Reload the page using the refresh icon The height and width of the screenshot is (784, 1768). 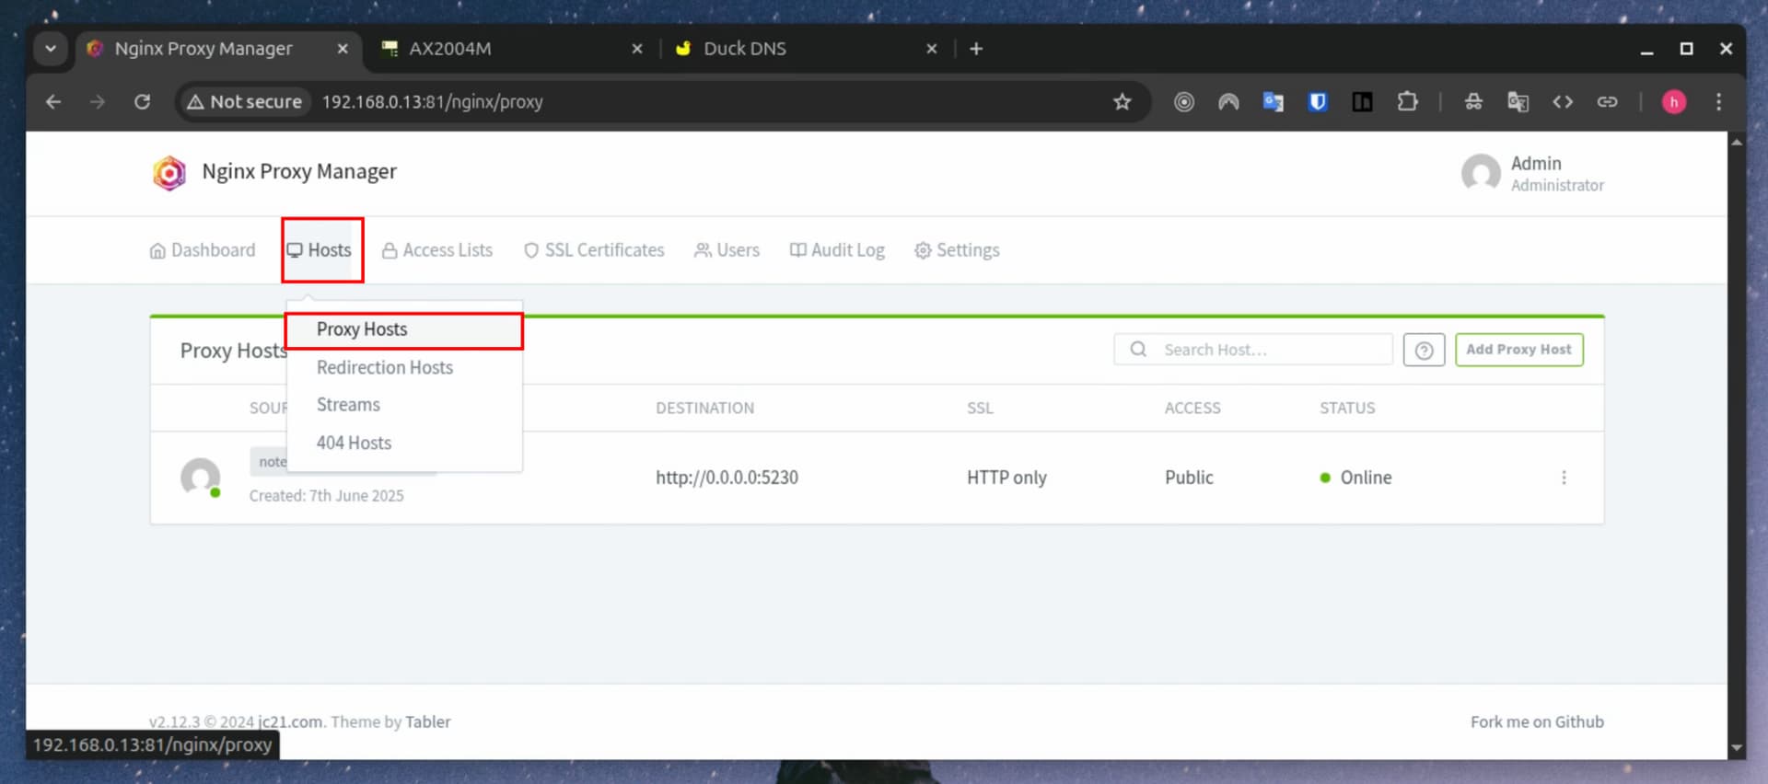click(142, 102)
